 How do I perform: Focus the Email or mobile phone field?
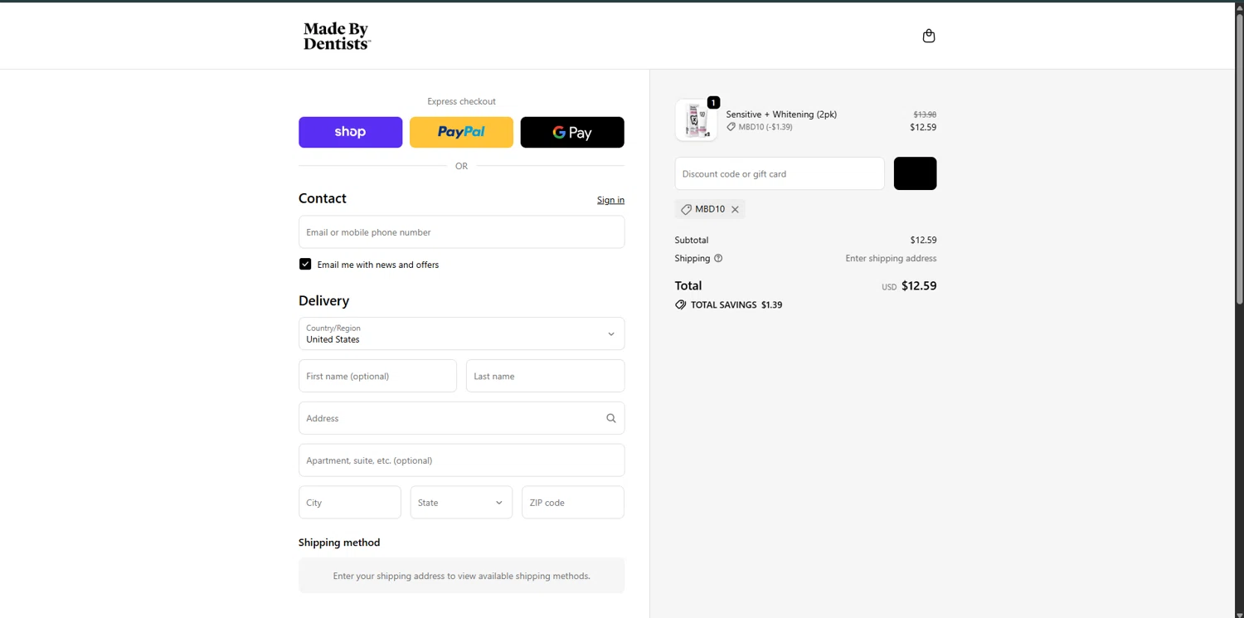click(x=461, y=232)
